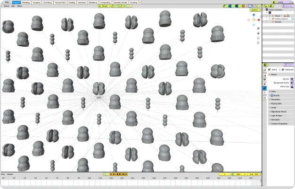Switch to the UV Editing workspace tab
The width and height of the screenshot is (295, 189).
[x=48, y=2]
